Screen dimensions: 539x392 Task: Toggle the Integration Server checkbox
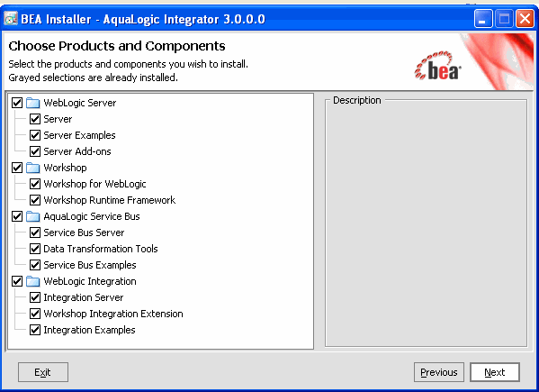[x=35, y=297]
